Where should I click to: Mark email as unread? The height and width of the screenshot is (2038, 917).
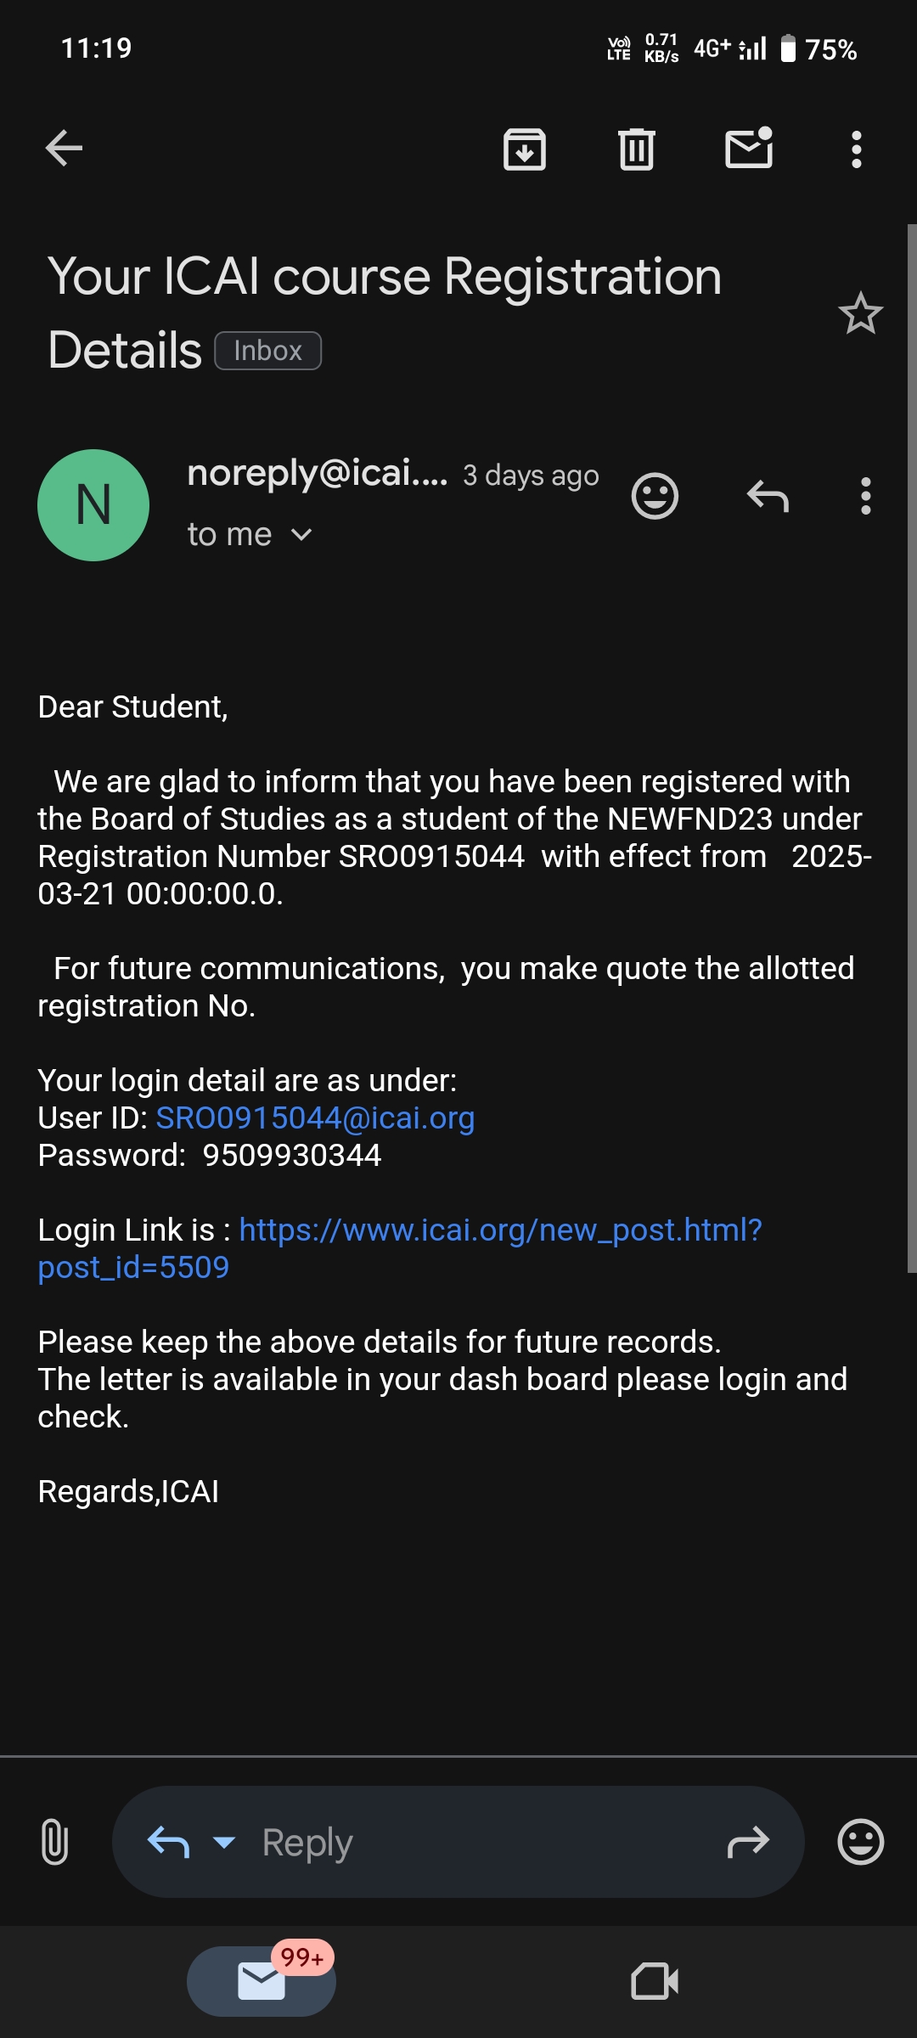click(749, 149)
